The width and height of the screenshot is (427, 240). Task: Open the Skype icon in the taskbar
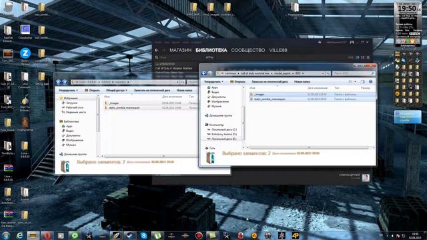coord(144,235)
